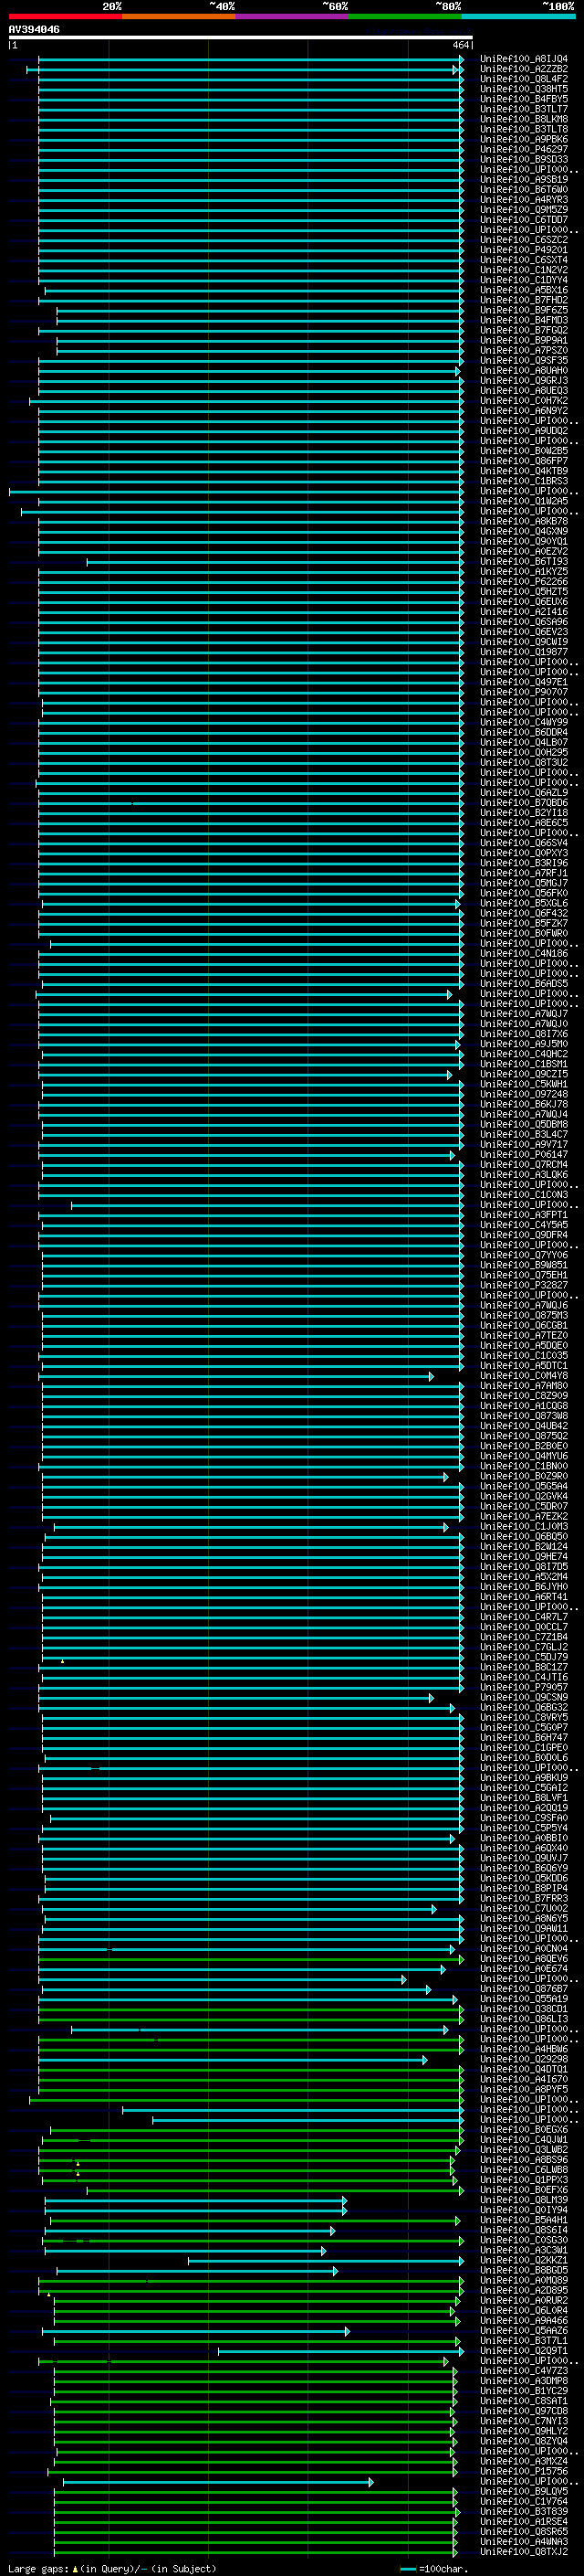This screenshot has width=584, height=2576.
Task: Select the UniRef100_A4WNA3 label
Action: (x=523, y=2542)
